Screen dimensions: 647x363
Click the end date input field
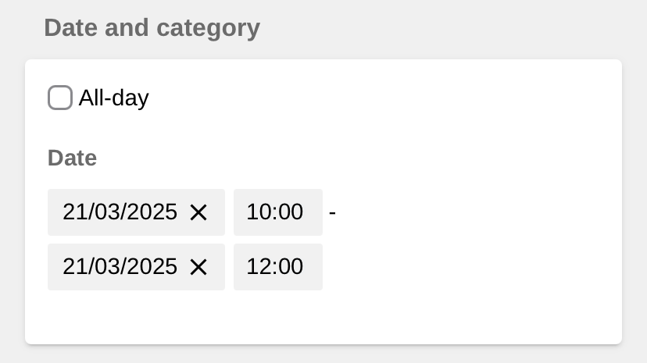(120, 267)
